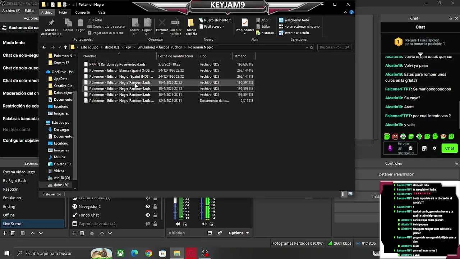Open source properties gear in OBS Sources
The image size is (460, 259).
coord(92,233)
